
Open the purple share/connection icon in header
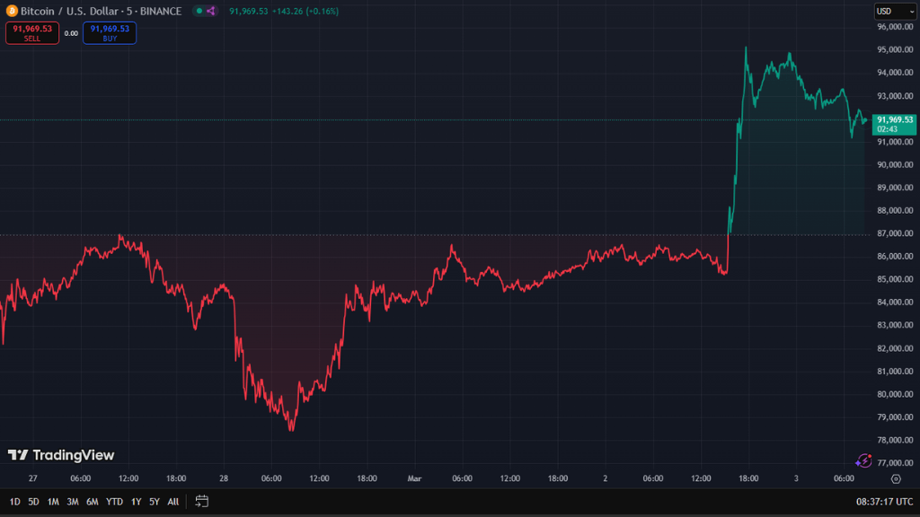[x=210, y=11]
